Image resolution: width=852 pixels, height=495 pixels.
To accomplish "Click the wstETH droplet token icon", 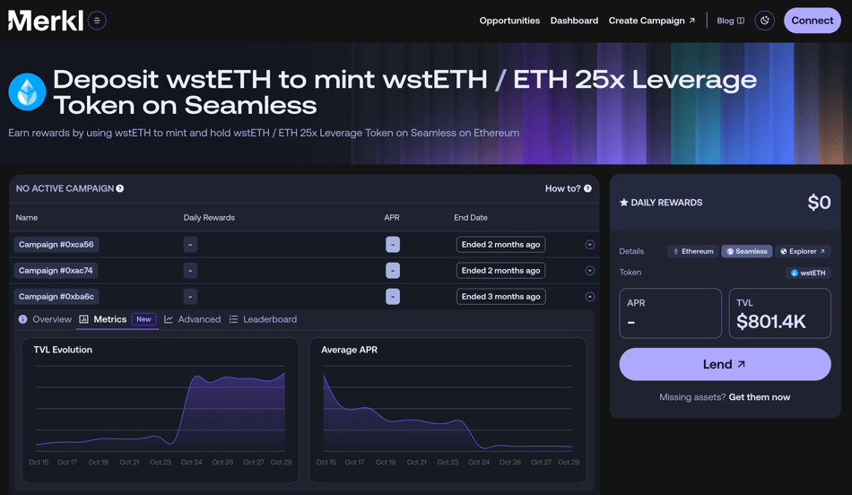I will [27, 91].
